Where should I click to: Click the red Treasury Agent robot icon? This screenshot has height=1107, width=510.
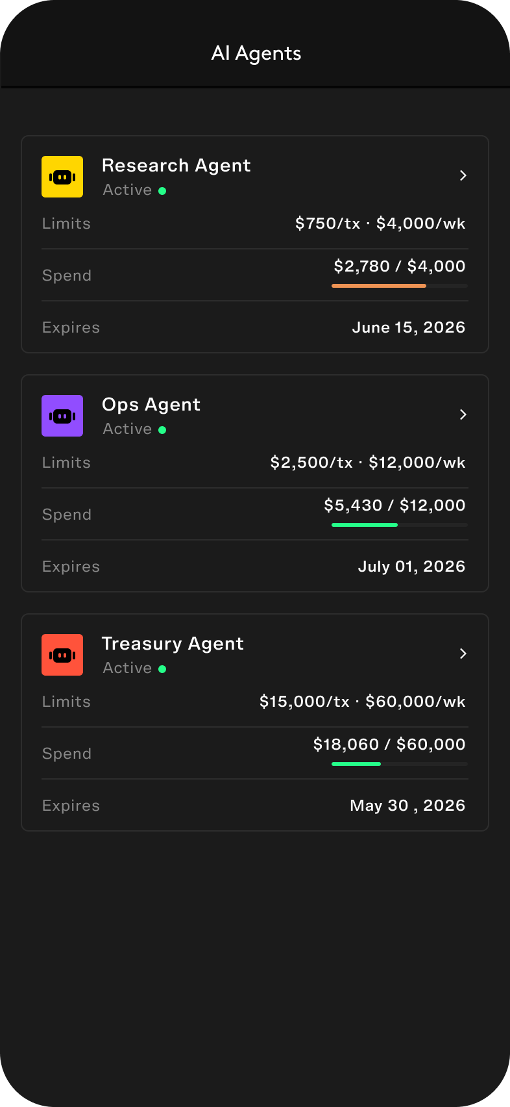point(62,655)
